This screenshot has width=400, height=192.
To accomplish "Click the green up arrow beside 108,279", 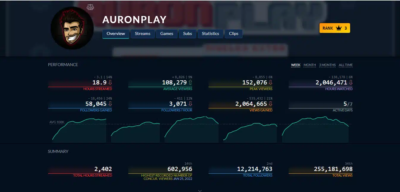I will pos(190,82).
